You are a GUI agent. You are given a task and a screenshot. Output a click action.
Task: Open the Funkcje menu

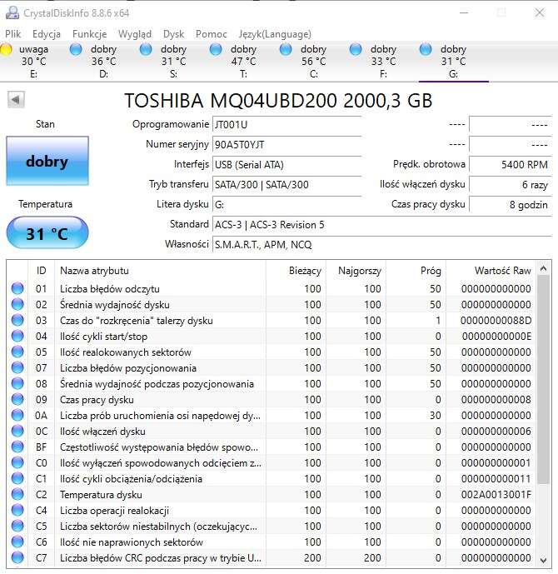[x=89, y=34]
